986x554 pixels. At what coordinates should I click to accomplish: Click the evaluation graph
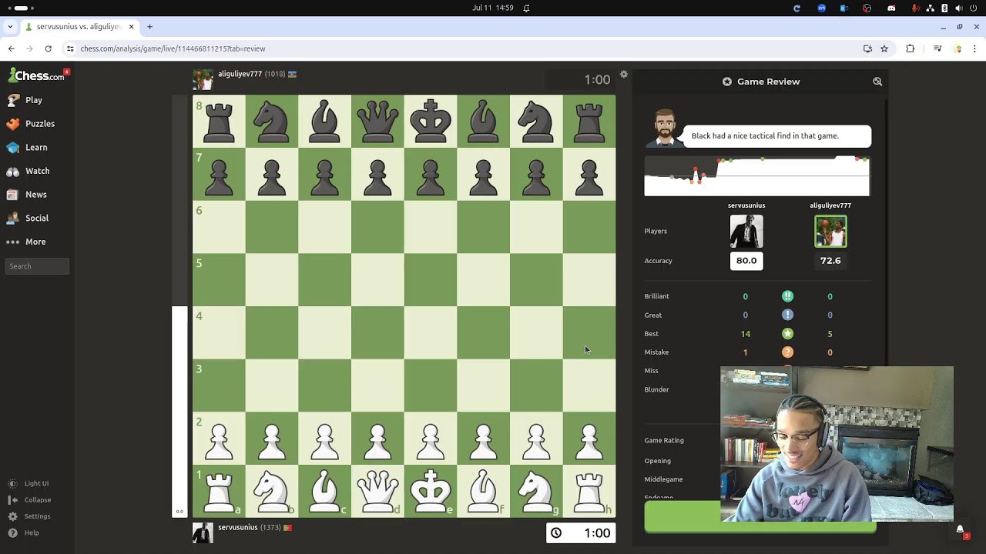[x=757, y=176]
